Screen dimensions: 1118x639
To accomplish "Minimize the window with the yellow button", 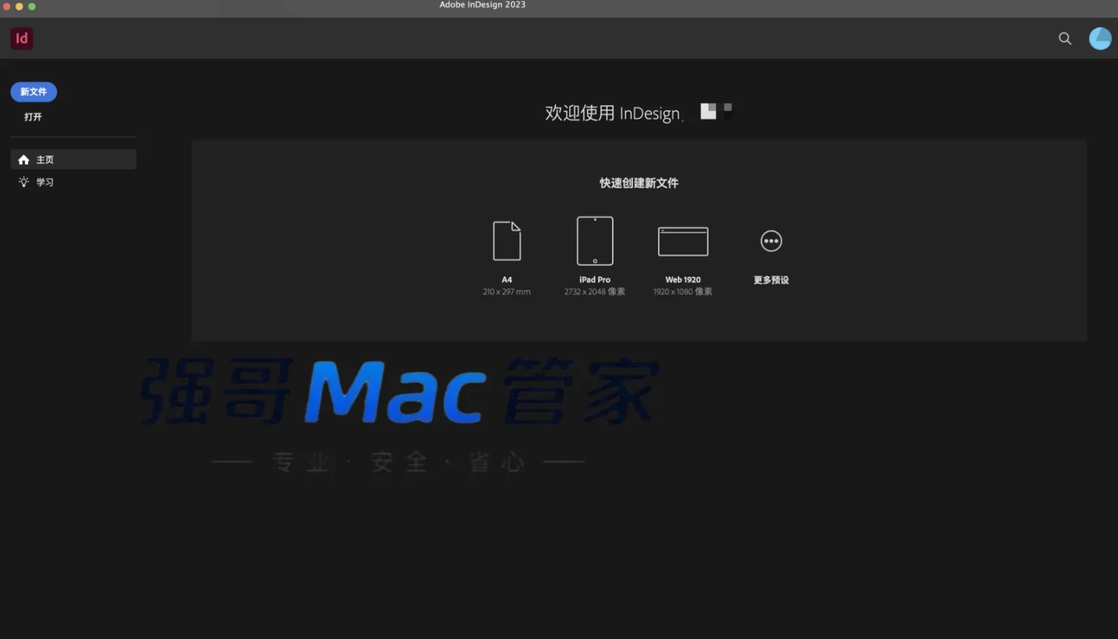I will [x=20, y=6].
